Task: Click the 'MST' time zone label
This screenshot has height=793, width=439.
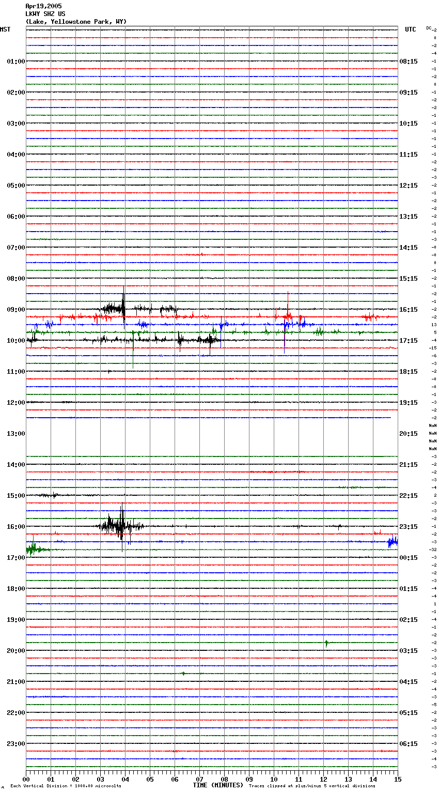Action: tap(5, 29)
